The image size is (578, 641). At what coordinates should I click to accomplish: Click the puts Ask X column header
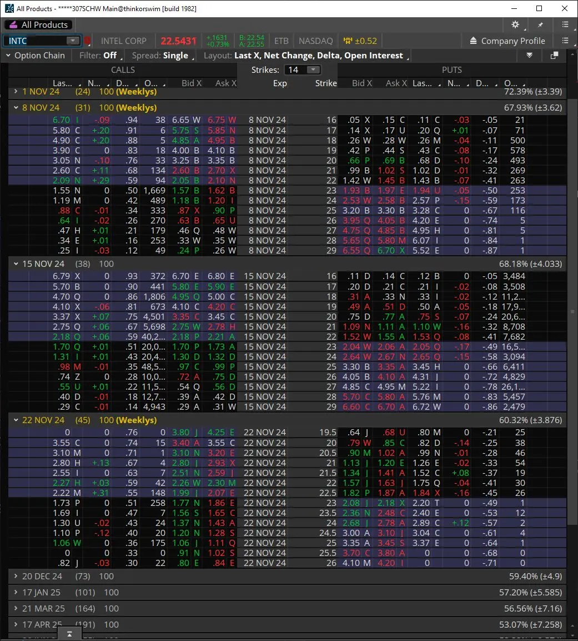click(396, 83)
